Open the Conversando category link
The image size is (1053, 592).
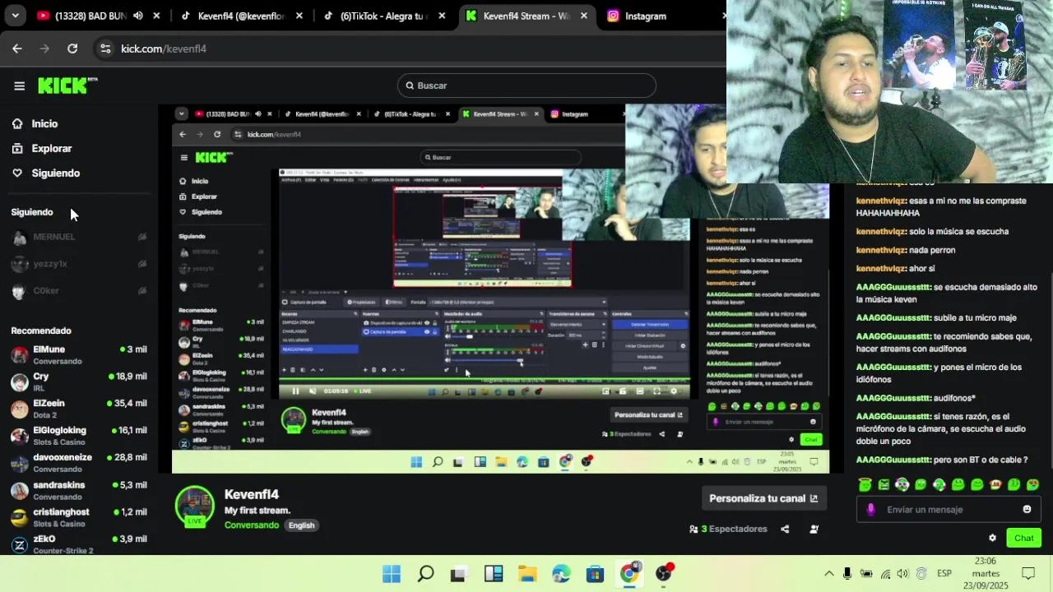pos(252,525)
